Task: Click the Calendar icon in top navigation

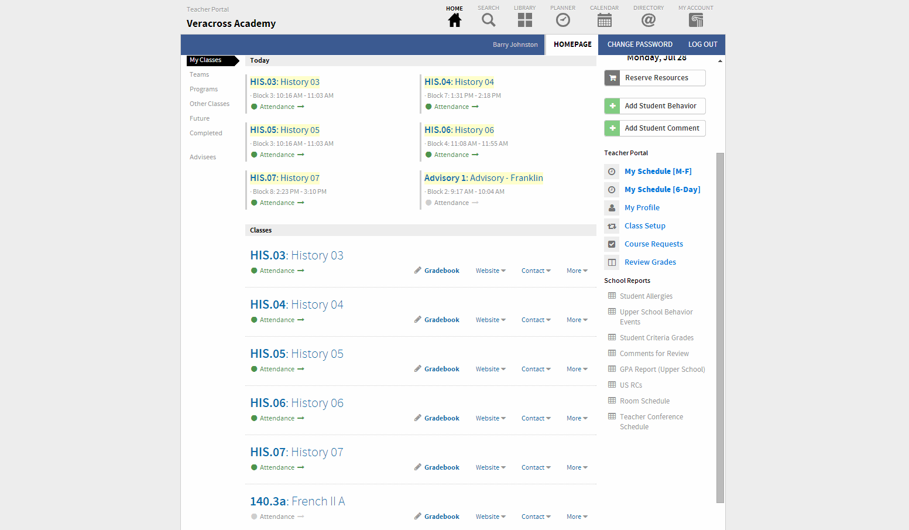Action: point(604,19)
